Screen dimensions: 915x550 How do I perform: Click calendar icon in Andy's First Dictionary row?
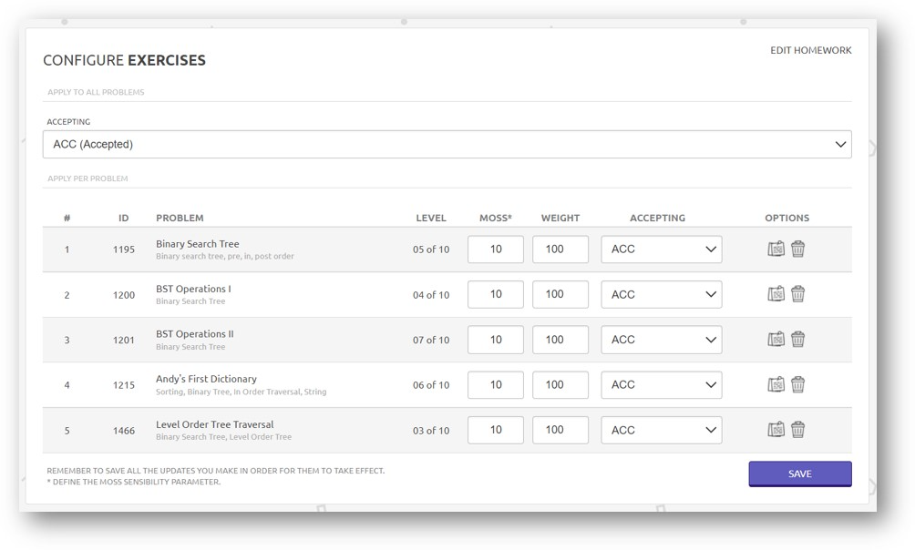tap(776, 384)
